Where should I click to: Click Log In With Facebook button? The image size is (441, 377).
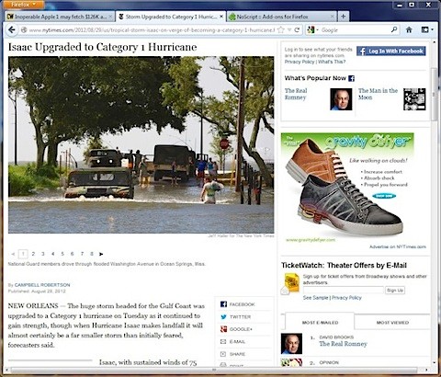click(391, 51)
